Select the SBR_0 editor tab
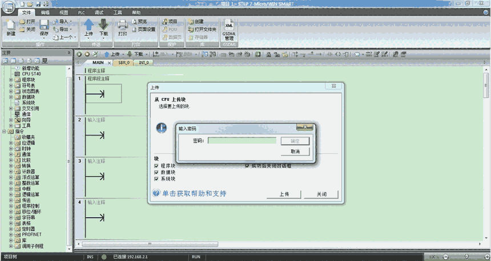 click(124, 63)
